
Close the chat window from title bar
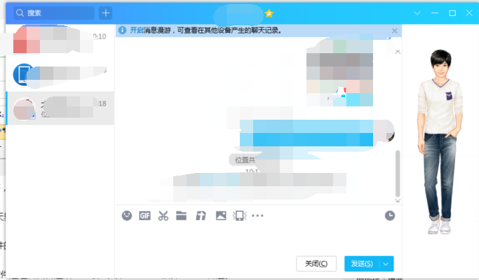click(x=469, y=13)
